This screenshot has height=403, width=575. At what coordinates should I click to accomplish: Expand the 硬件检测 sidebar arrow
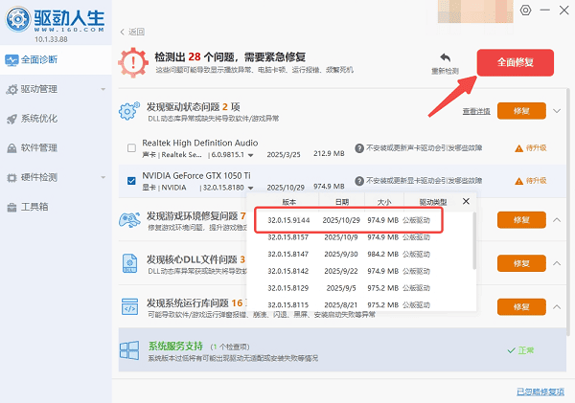pyautogui.click(x=103, y=177)
